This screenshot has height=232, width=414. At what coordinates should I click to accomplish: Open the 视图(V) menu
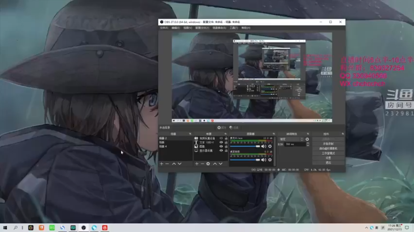[x=188, y=28]
